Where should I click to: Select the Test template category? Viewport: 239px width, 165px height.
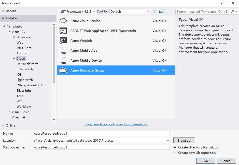click(x=20, y=96)
